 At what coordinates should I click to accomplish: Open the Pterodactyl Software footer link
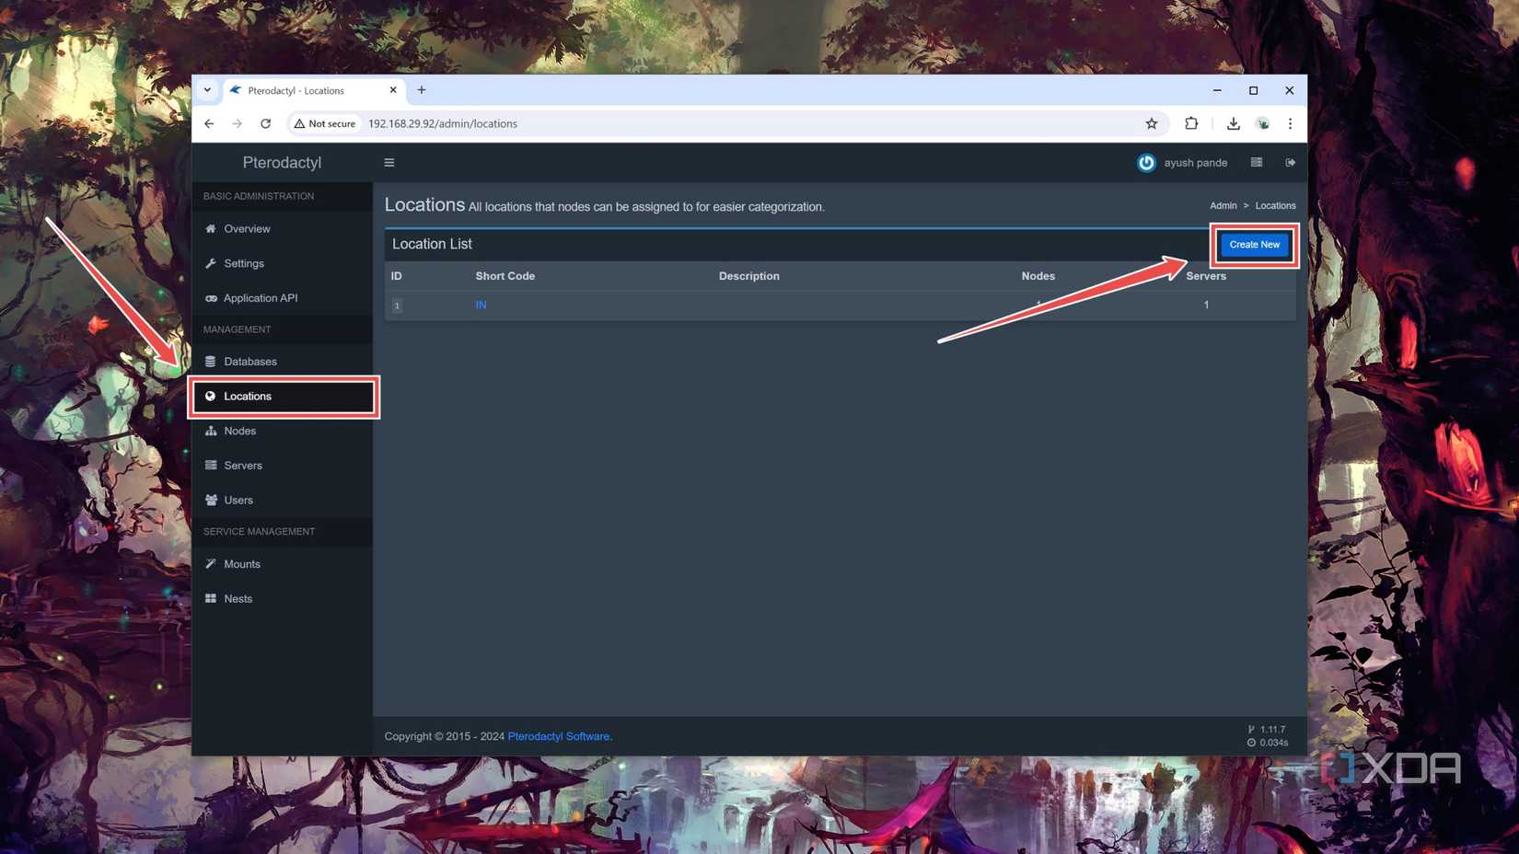[x=559, y=736]
